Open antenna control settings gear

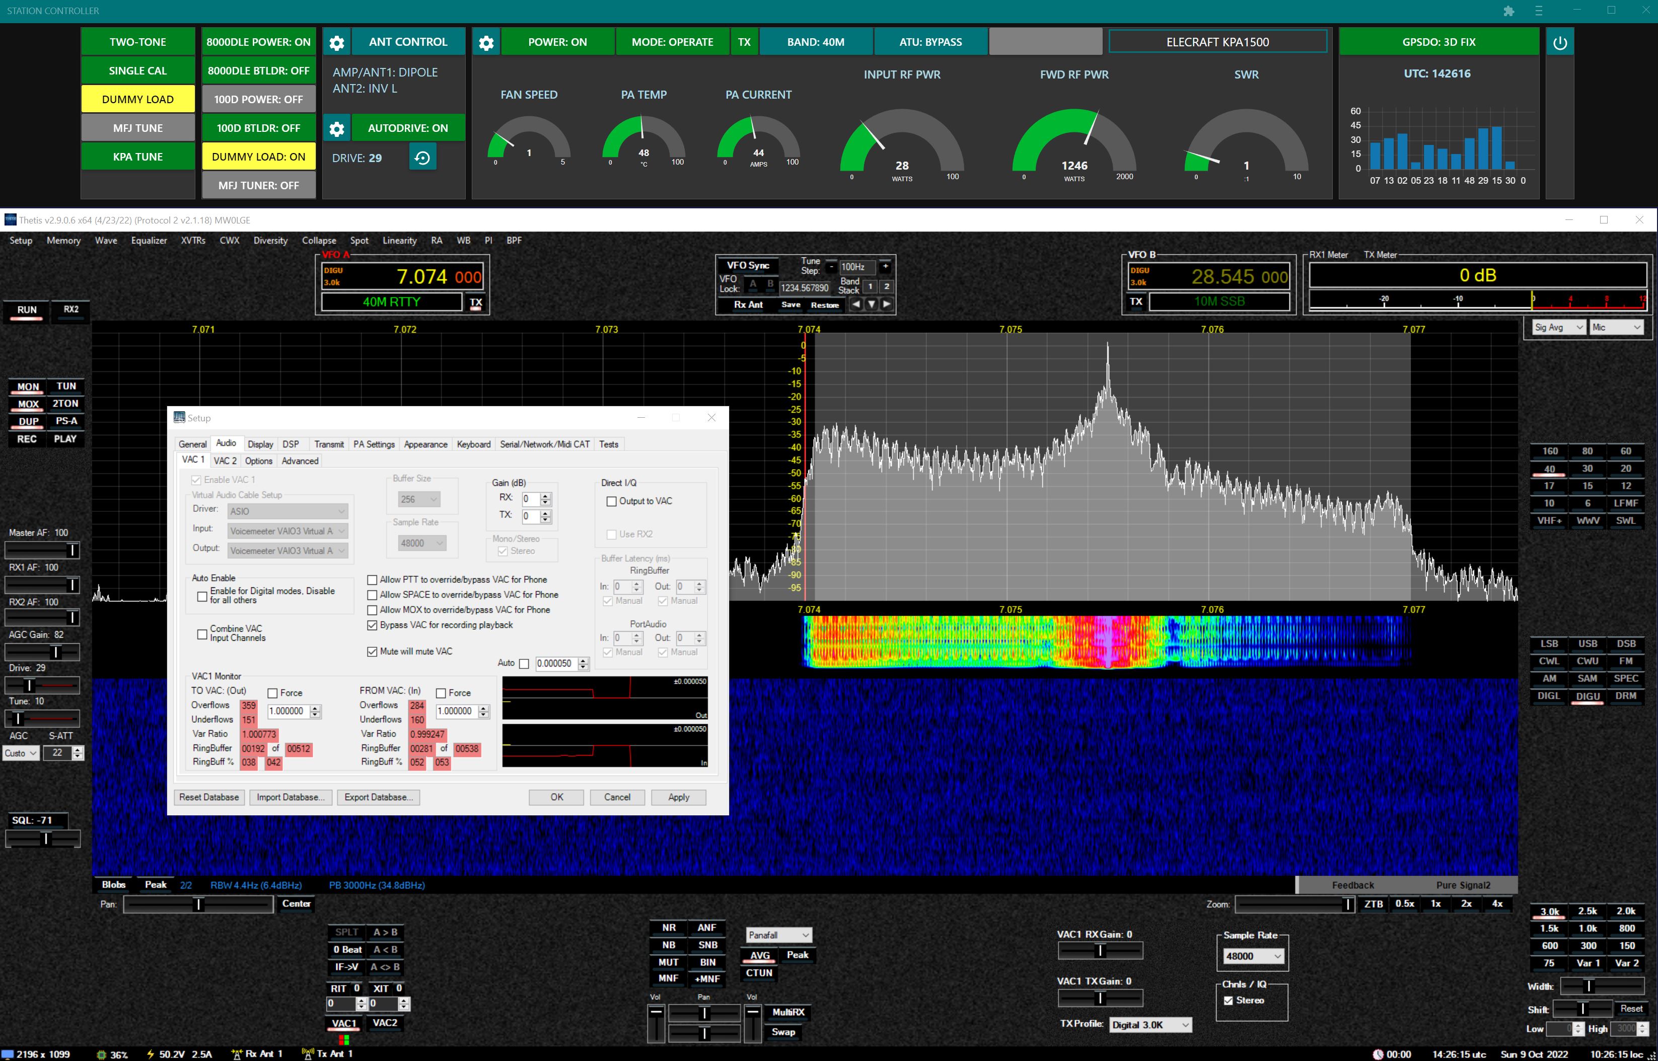click(x=336, y=42)
